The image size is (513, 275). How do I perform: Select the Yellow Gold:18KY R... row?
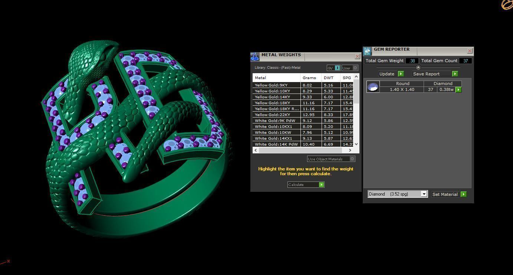303,109
